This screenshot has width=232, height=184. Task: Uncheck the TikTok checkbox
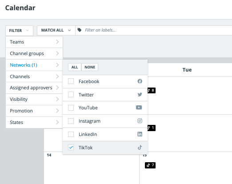point(71,148)
